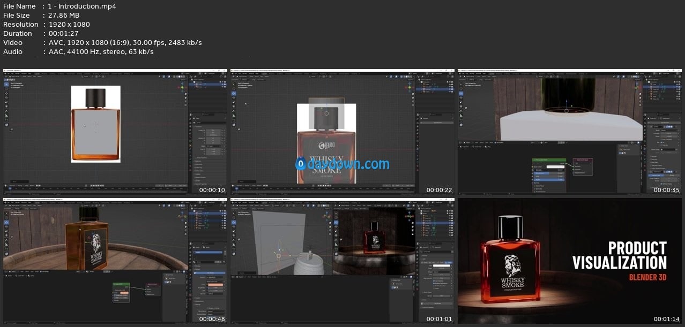Select the Add Cube tool in the 00:00:35 frame
The image size is (685, 327).
point(461,125)
